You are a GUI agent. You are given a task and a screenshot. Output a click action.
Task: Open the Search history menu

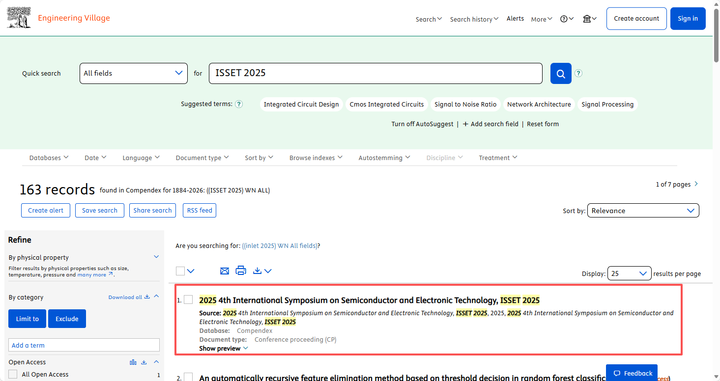click(474, 19)
